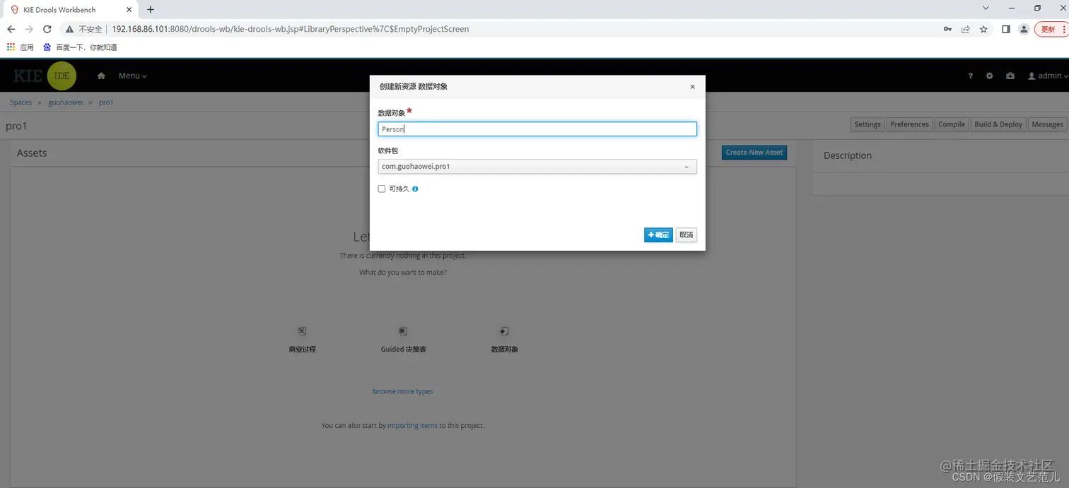
Task: Click Create New Asset button
Action: pyautogui.click(x=754, y=153)
